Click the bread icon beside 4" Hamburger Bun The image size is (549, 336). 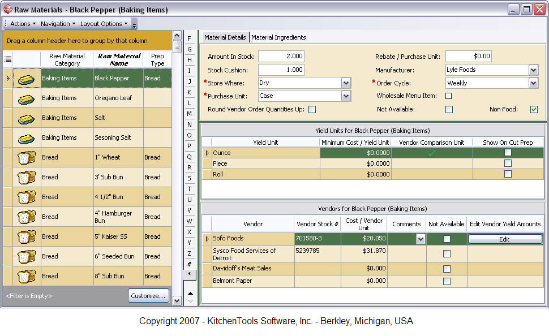click(26, 217)
